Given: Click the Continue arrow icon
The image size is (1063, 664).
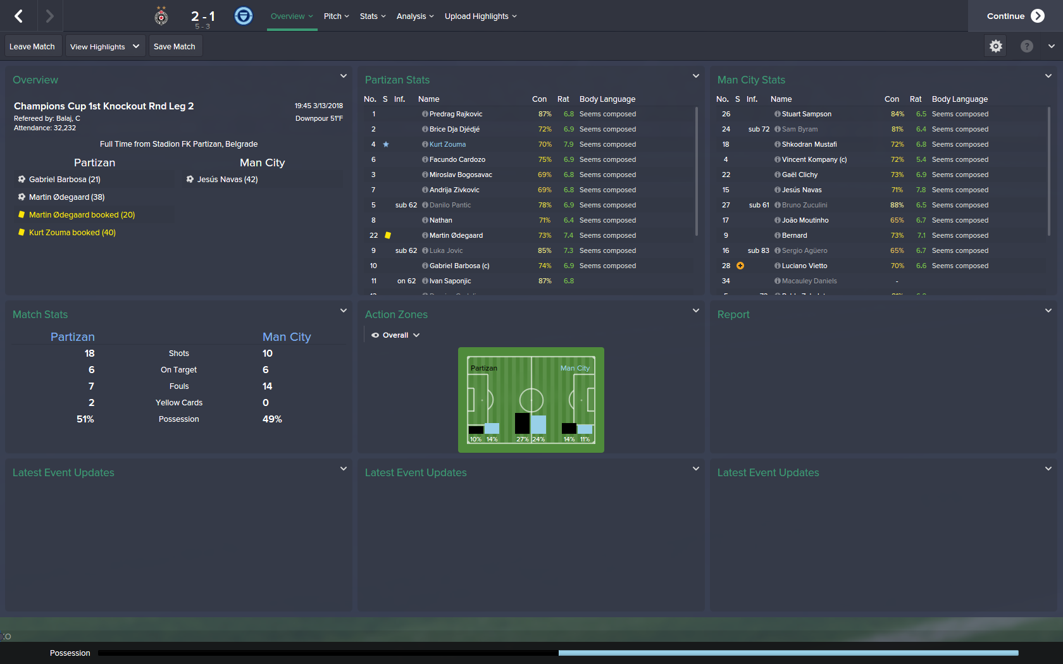Looking at the screenshot, I should [x=1038, y=16].
